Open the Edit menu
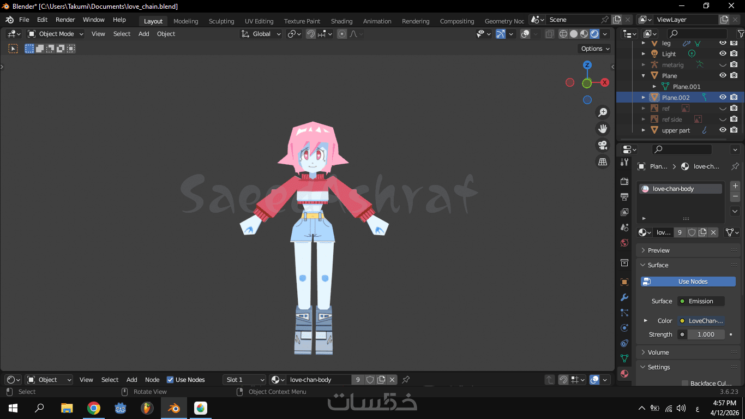This screenshot has width=745, height=419. 43,20
